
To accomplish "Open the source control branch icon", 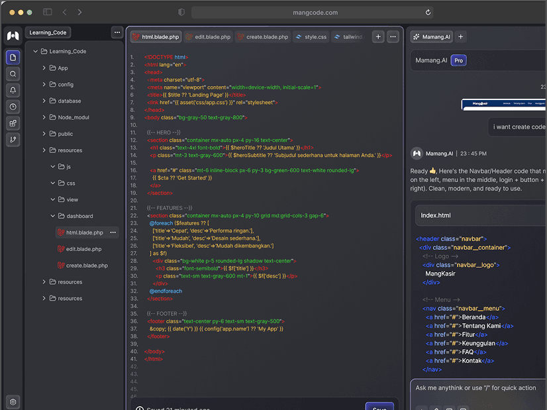I will point(13,140).
